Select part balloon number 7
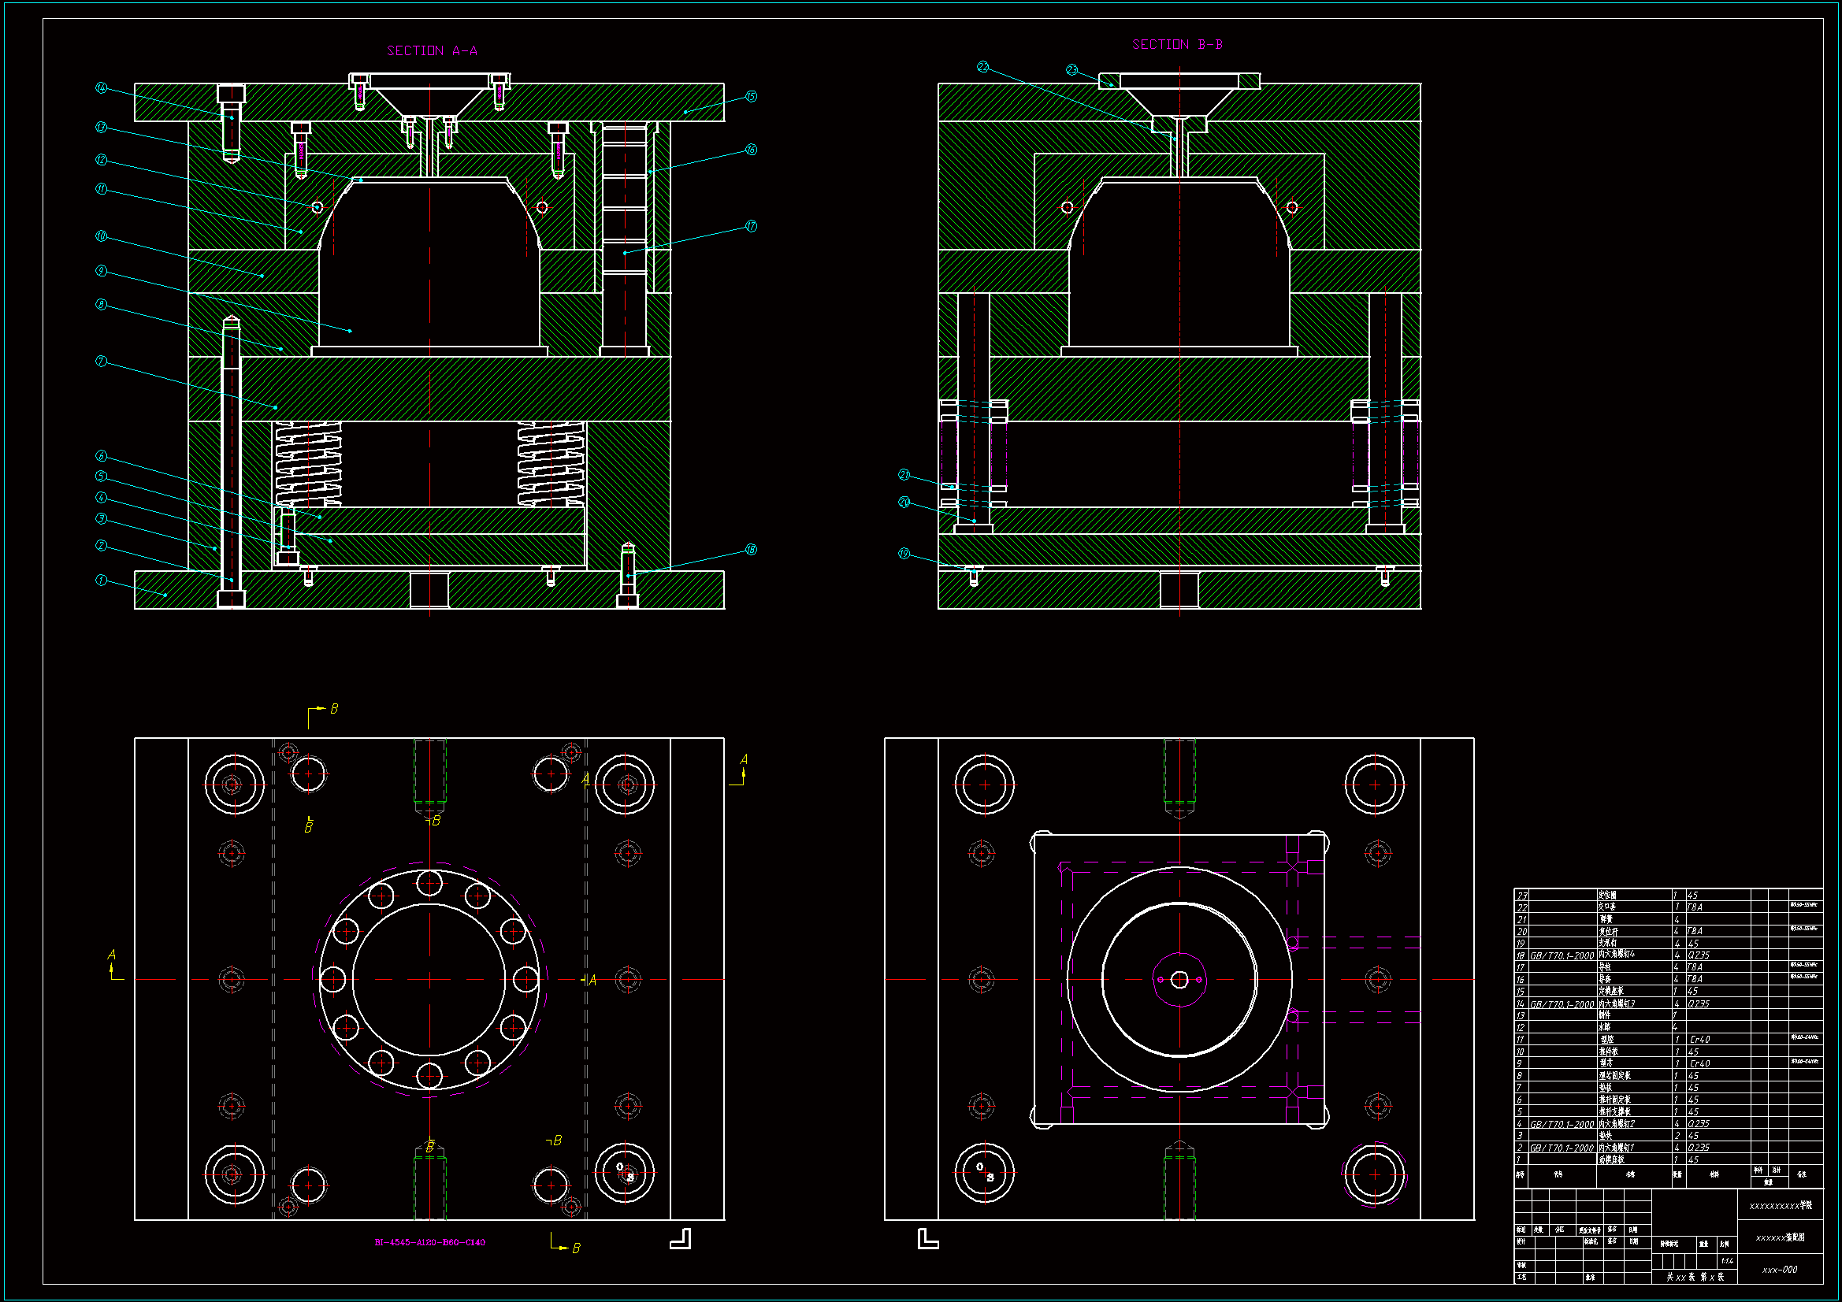This screenshot has height=1302, width=1842. point(101,362)
